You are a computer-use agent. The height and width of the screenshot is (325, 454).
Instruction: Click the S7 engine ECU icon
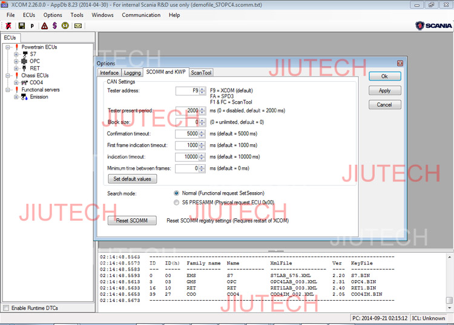coord(25,54)
